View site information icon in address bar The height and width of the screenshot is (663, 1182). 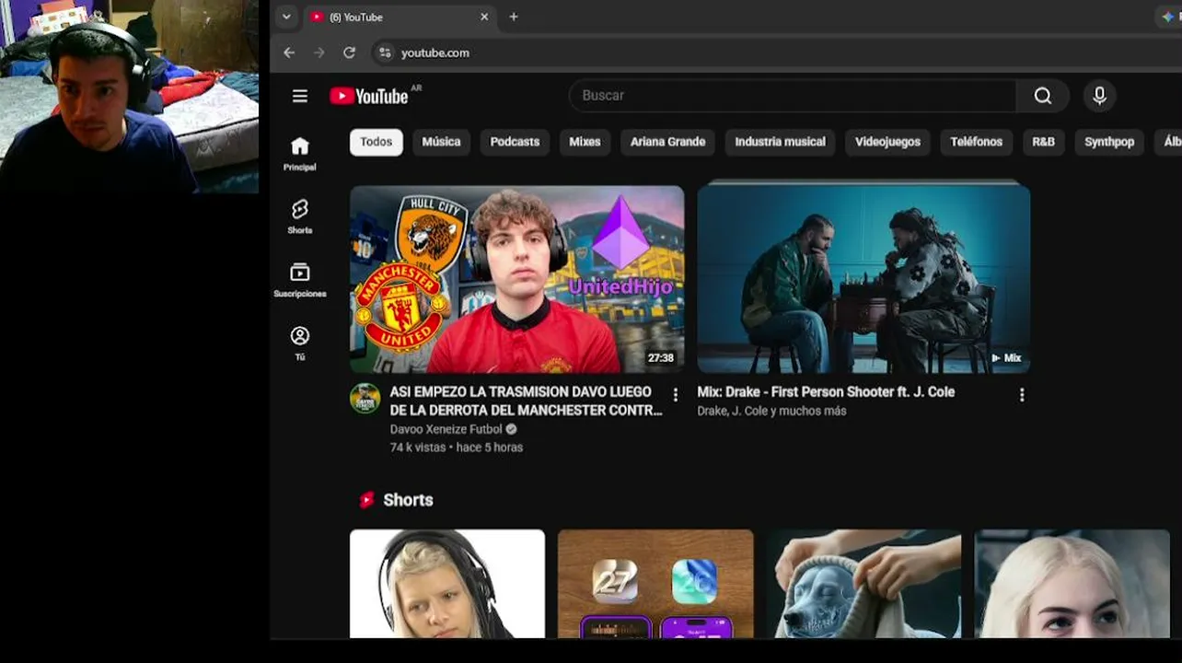(385, 52)
